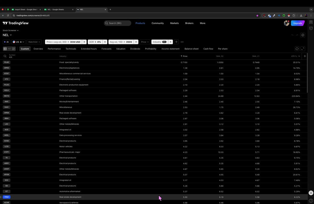Select the LCID symbol badge
Screen dimensions: 314x204
[x=7, y=146]
